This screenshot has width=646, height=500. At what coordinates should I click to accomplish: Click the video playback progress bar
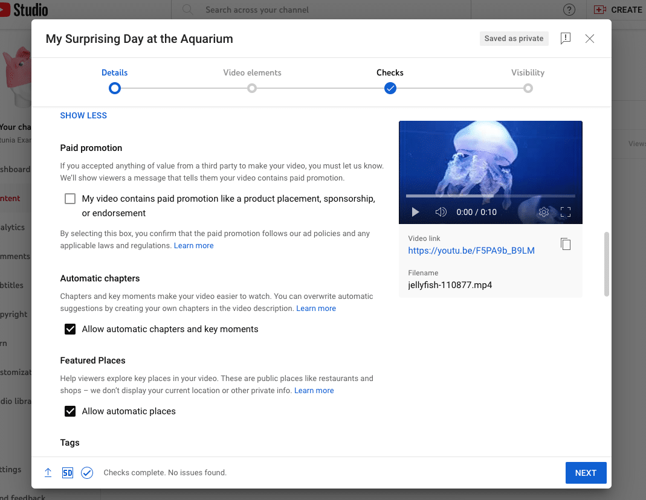point(491,196)
